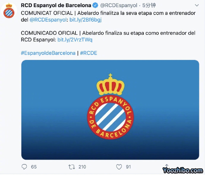
Task: Click the share upload icon
Action: pos(167,166)
